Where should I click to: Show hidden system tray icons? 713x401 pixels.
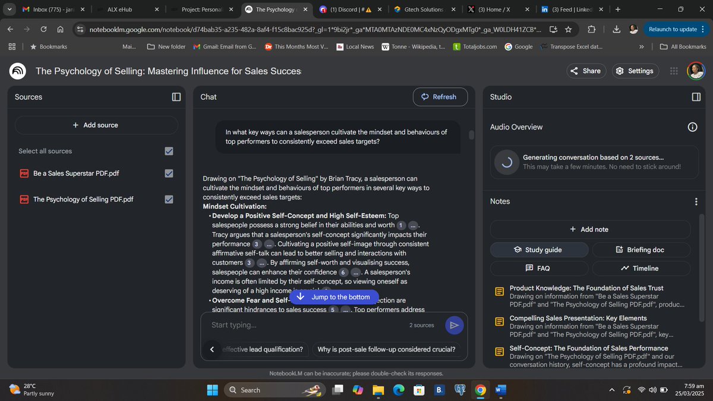click(612, 390)
